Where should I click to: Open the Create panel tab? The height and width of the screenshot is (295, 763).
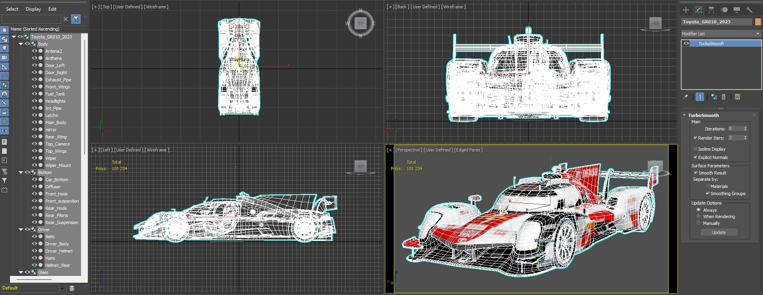(x=686, y=10)
